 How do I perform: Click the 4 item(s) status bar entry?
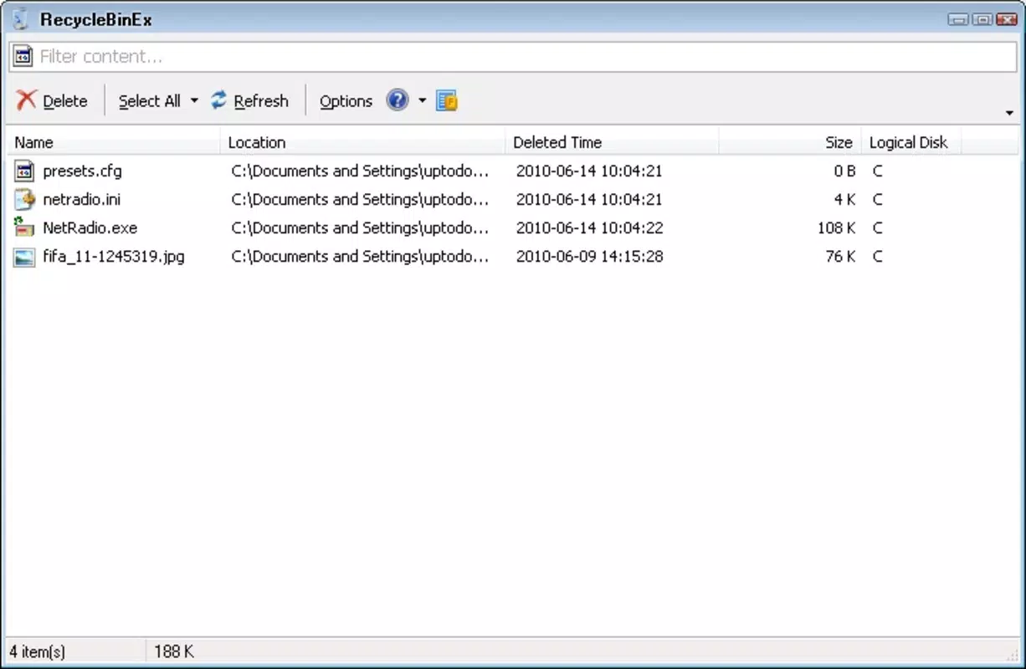38,651
